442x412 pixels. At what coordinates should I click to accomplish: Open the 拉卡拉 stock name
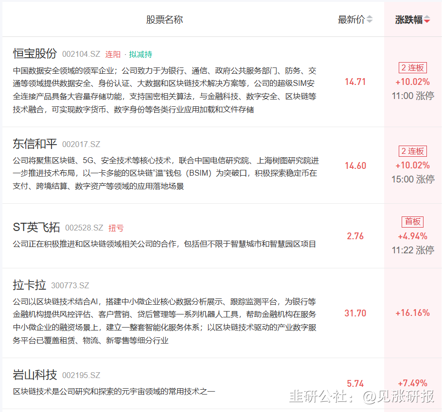pyautogui.click(x=29, y=285)
